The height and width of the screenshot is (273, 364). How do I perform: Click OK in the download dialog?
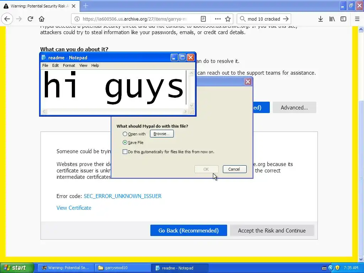pyautogui.click(x=207, y=169)
